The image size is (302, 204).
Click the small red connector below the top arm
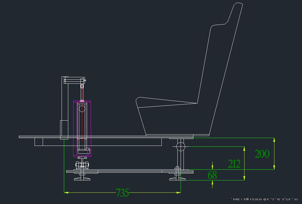pyautogui.click(x=82, y=86)
